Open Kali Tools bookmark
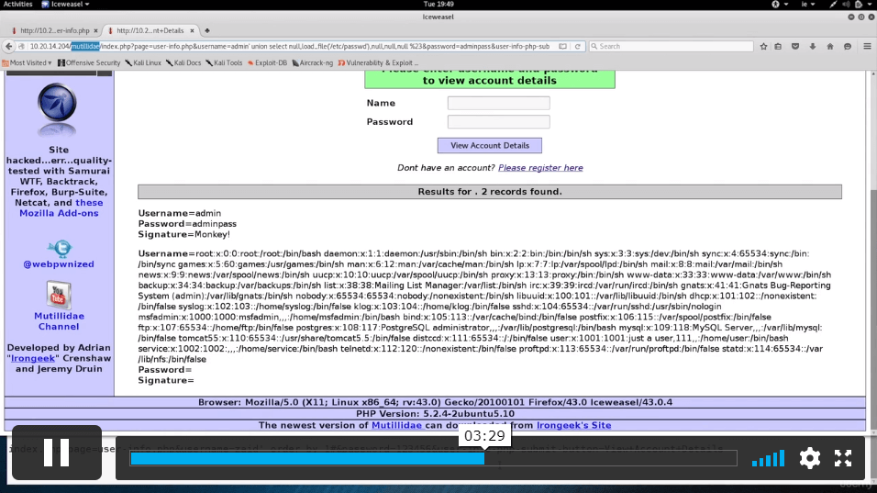This screenshot has height=493, width=877. pos(224,63)
